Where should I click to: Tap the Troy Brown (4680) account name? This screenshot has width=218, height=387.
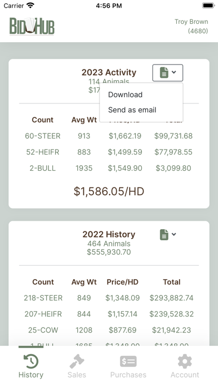point(191,26)
